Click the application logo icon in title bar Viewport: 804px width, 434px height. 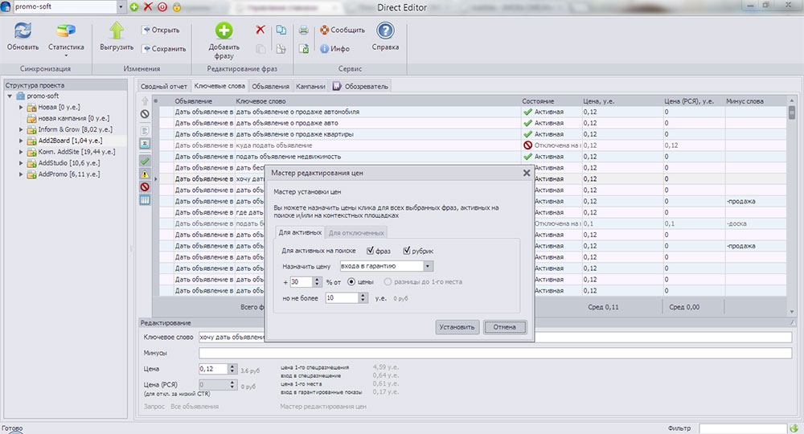click(6, 6)
